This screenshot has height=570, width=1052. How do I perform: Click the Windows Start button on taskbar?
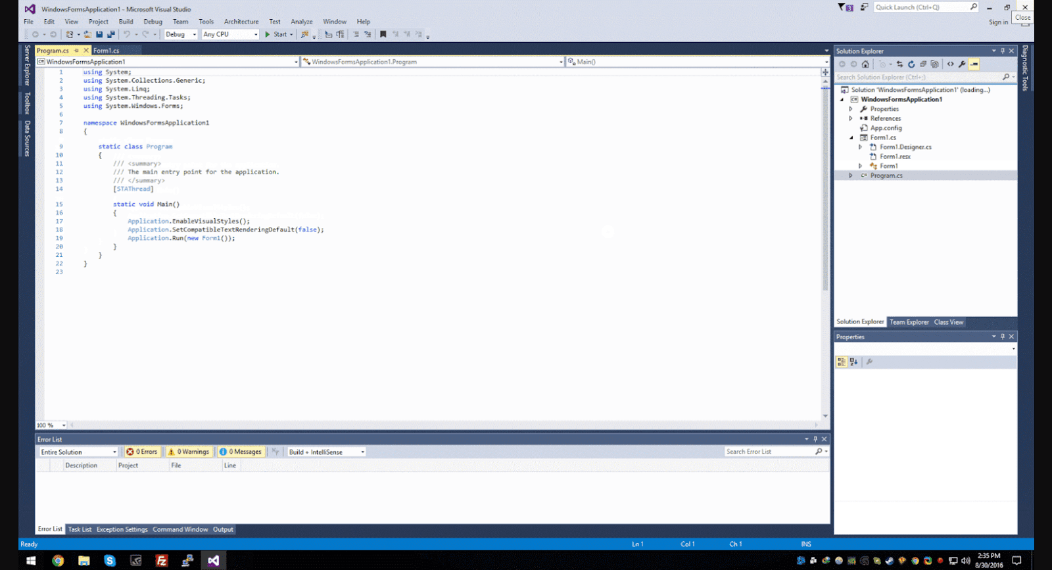tap(31, 561)
